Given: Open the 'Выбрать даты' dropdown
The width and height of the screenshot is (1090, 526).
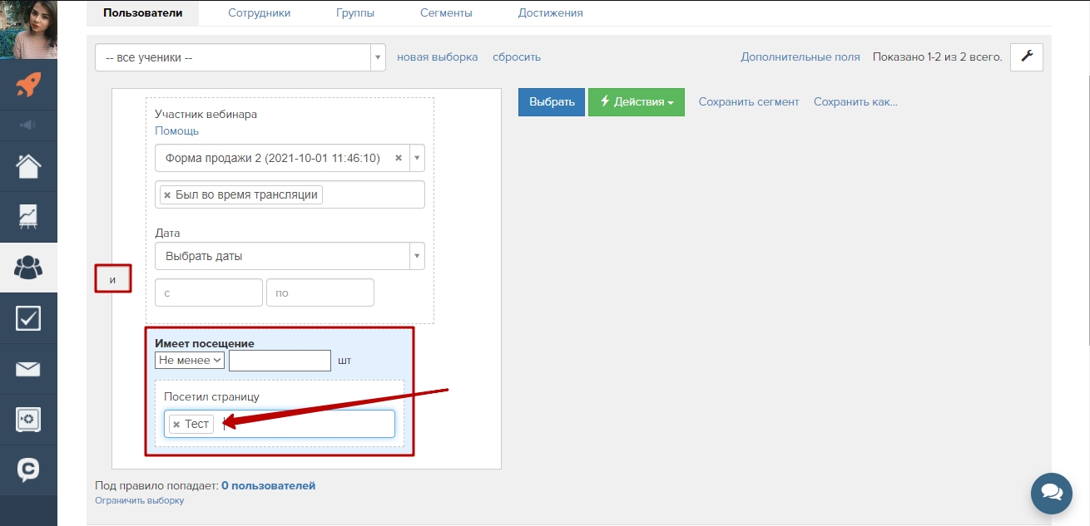Looking at the screenshot, I should (x=290, y=256).
